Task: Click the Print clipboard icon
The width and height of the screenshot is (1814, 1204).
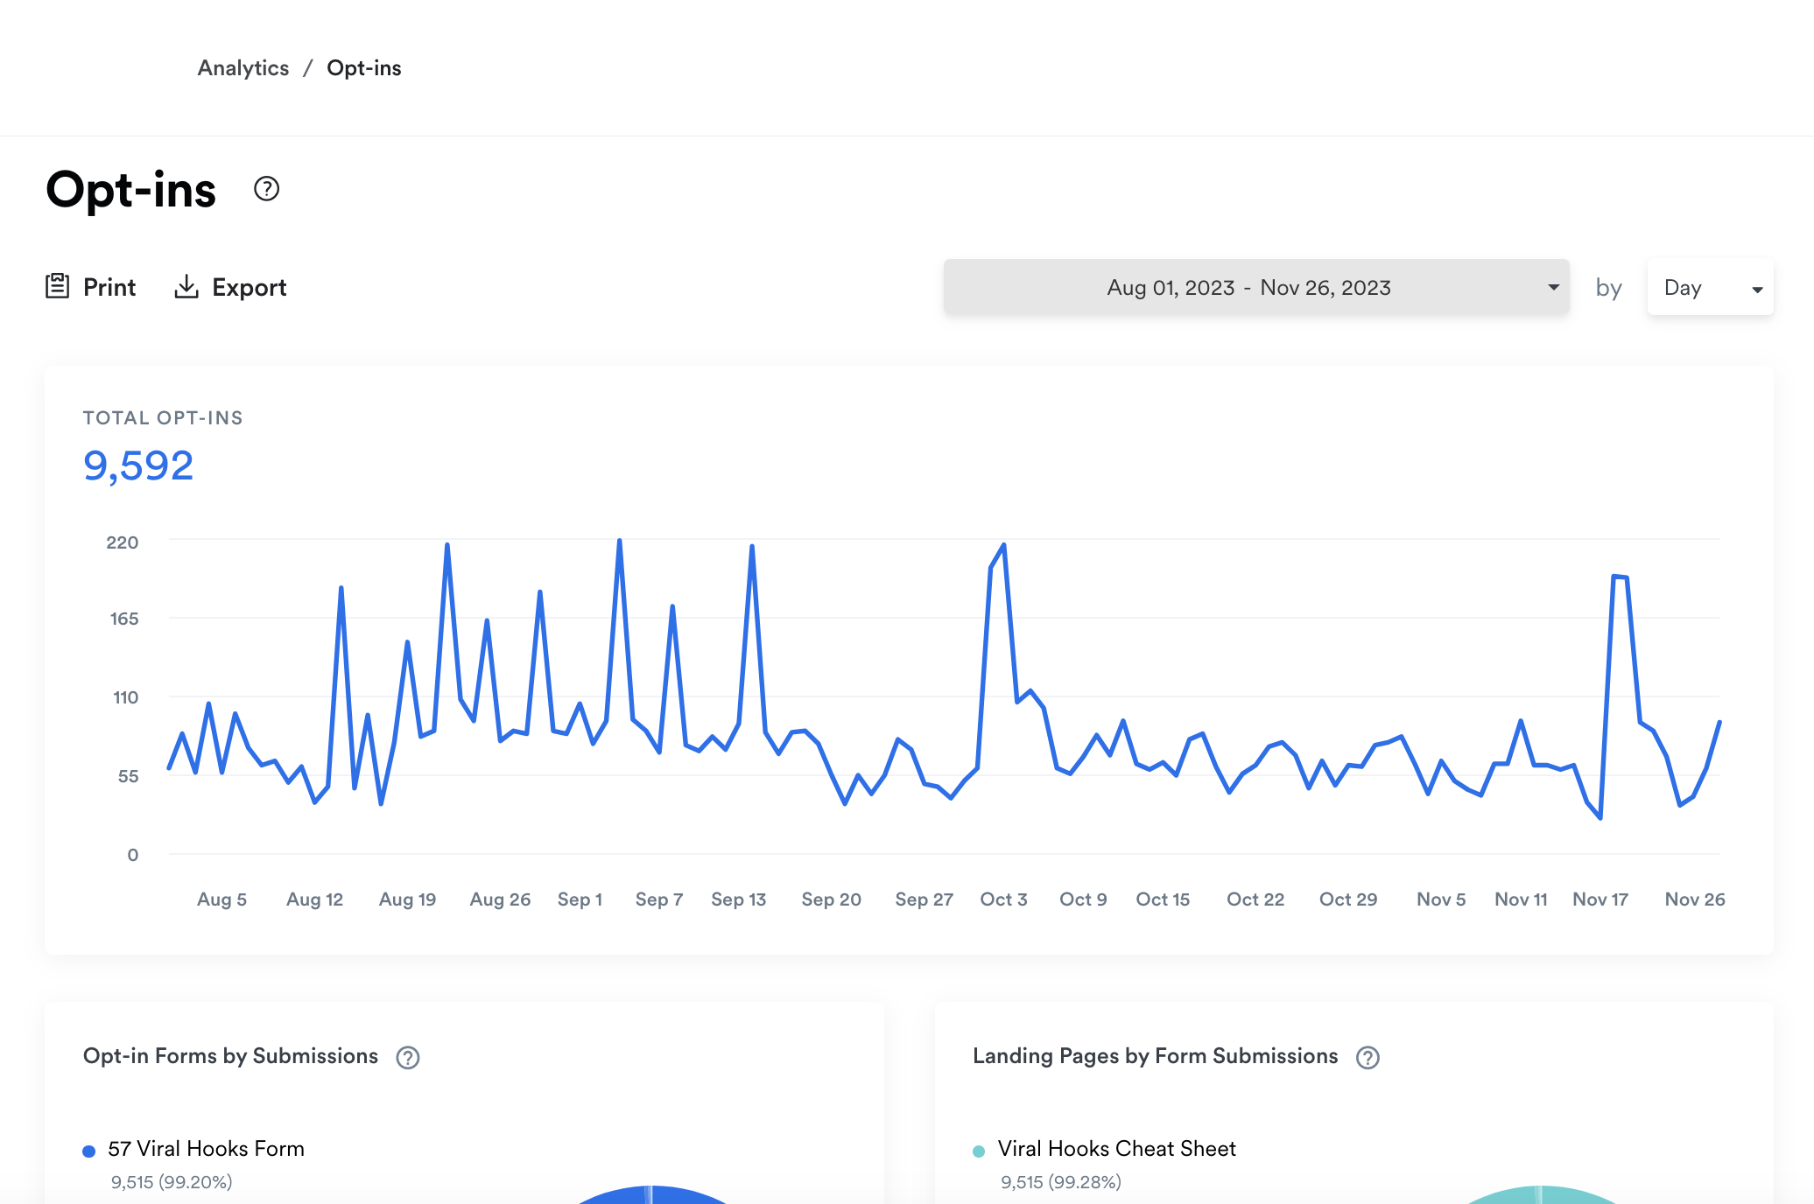Action: 57,286
